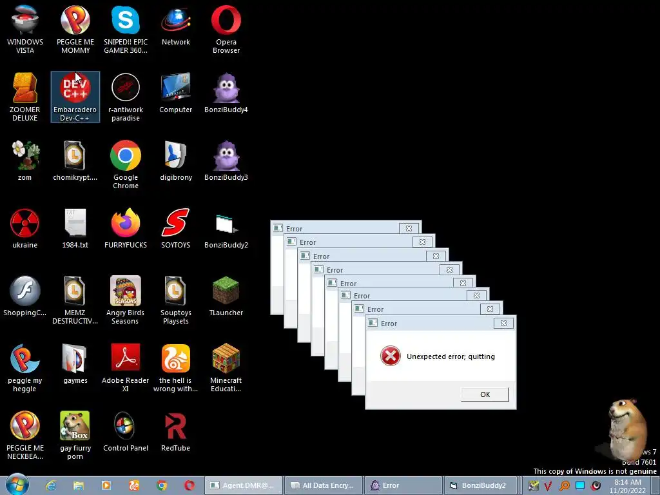Select the Box icon with hamster
Screen dimensions: 660x495
[x=75, y=436]
